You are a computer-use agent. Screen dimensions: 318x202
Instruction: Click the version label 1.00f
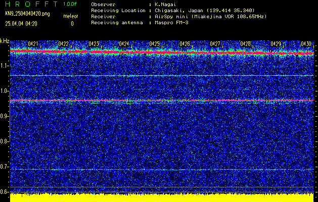tap(70, 4)
